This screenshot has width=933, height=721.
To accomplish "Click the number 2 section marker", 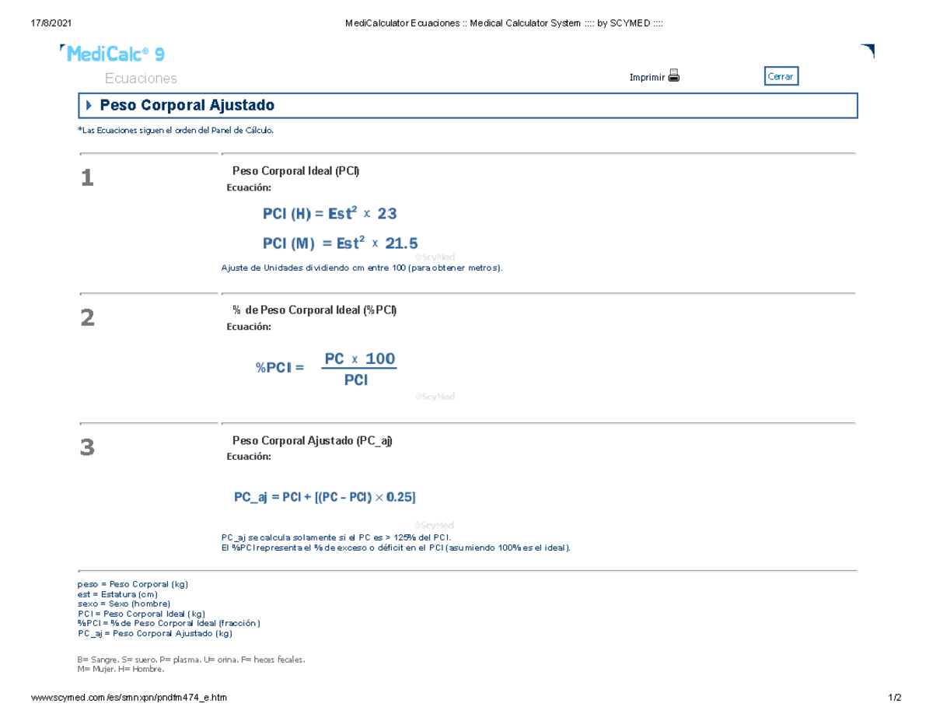I will coord(87,317).
